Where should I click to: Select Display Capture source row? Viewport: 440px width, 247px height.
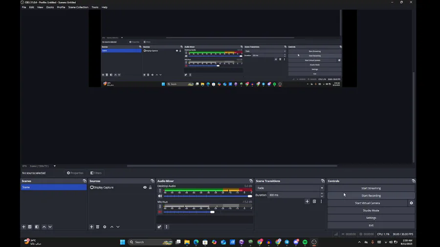tap(121, 187)
